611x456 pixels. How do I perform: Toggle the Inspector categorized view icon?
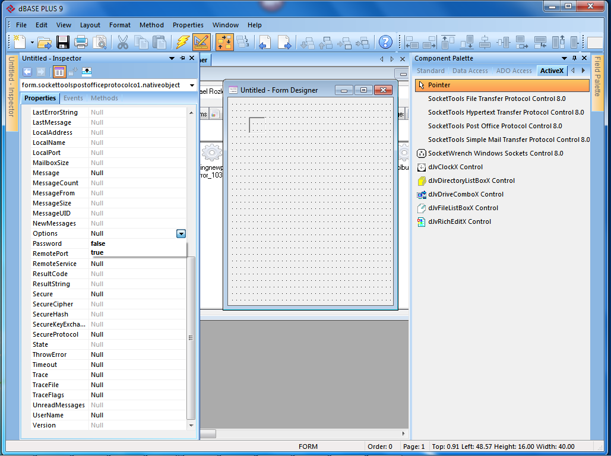point(59,72)
